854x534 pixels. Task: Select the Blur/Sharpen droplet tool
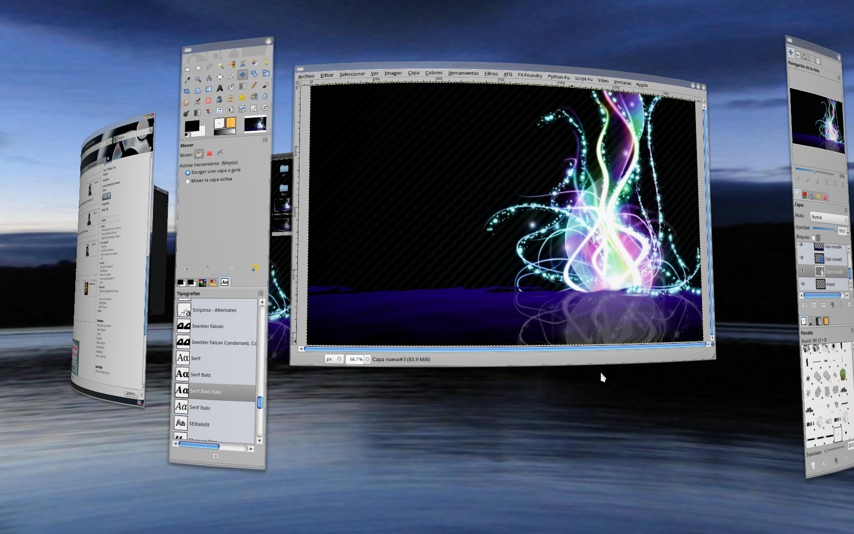265,96
